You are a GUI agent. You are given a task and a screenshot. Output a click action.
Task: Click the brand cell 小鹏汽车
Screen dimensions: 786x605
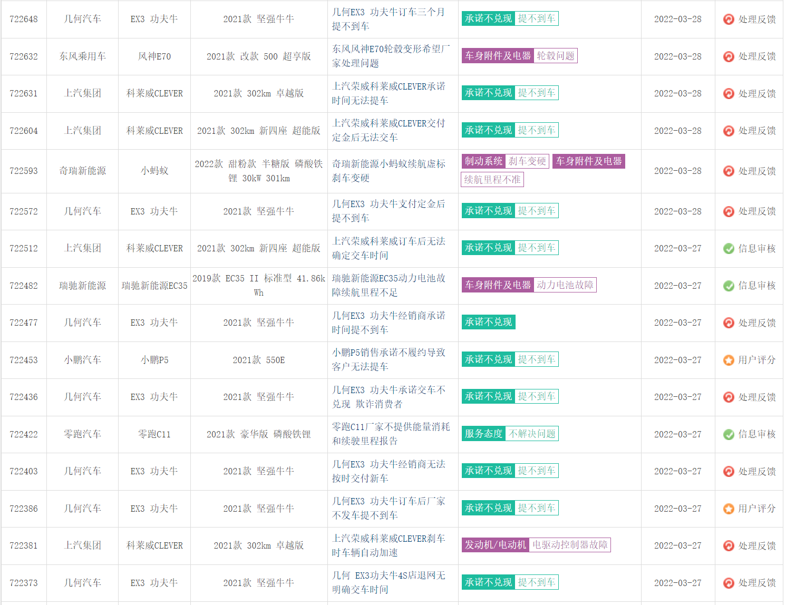[x=82, y=360]
